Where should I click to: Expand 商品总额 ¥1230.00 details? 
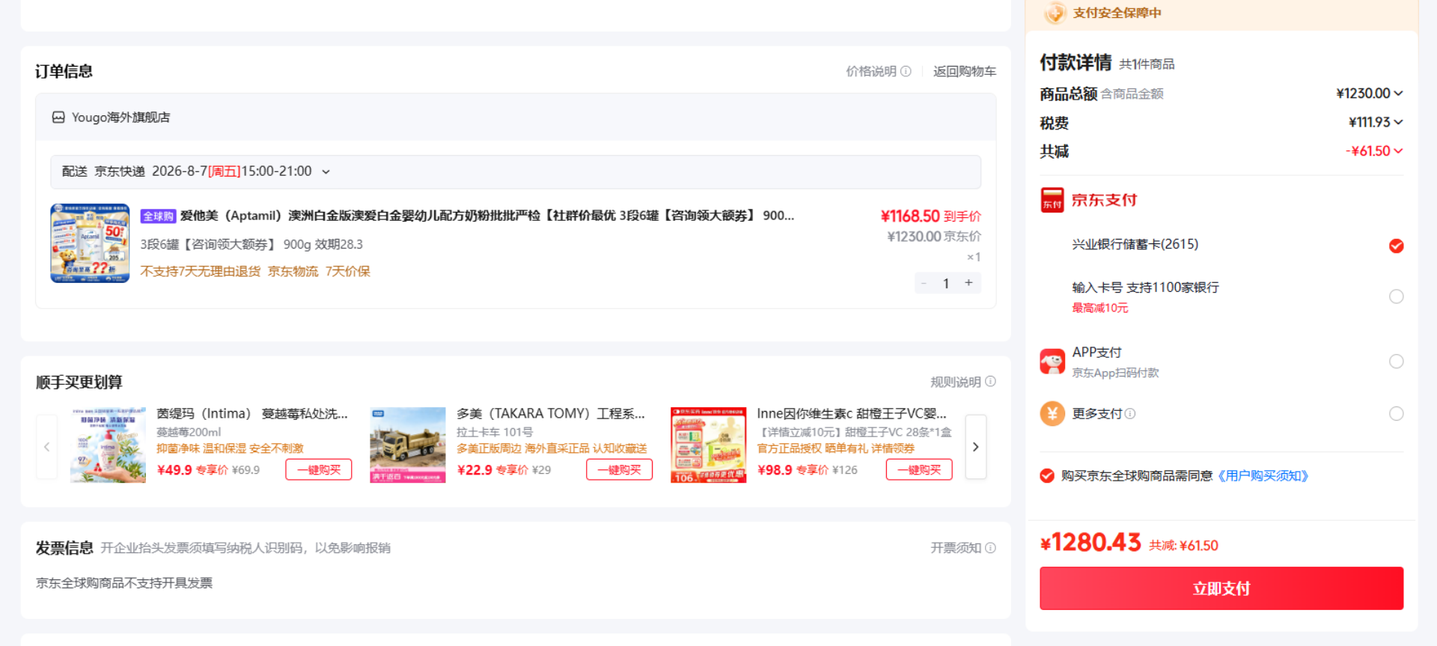(1398, 94)
